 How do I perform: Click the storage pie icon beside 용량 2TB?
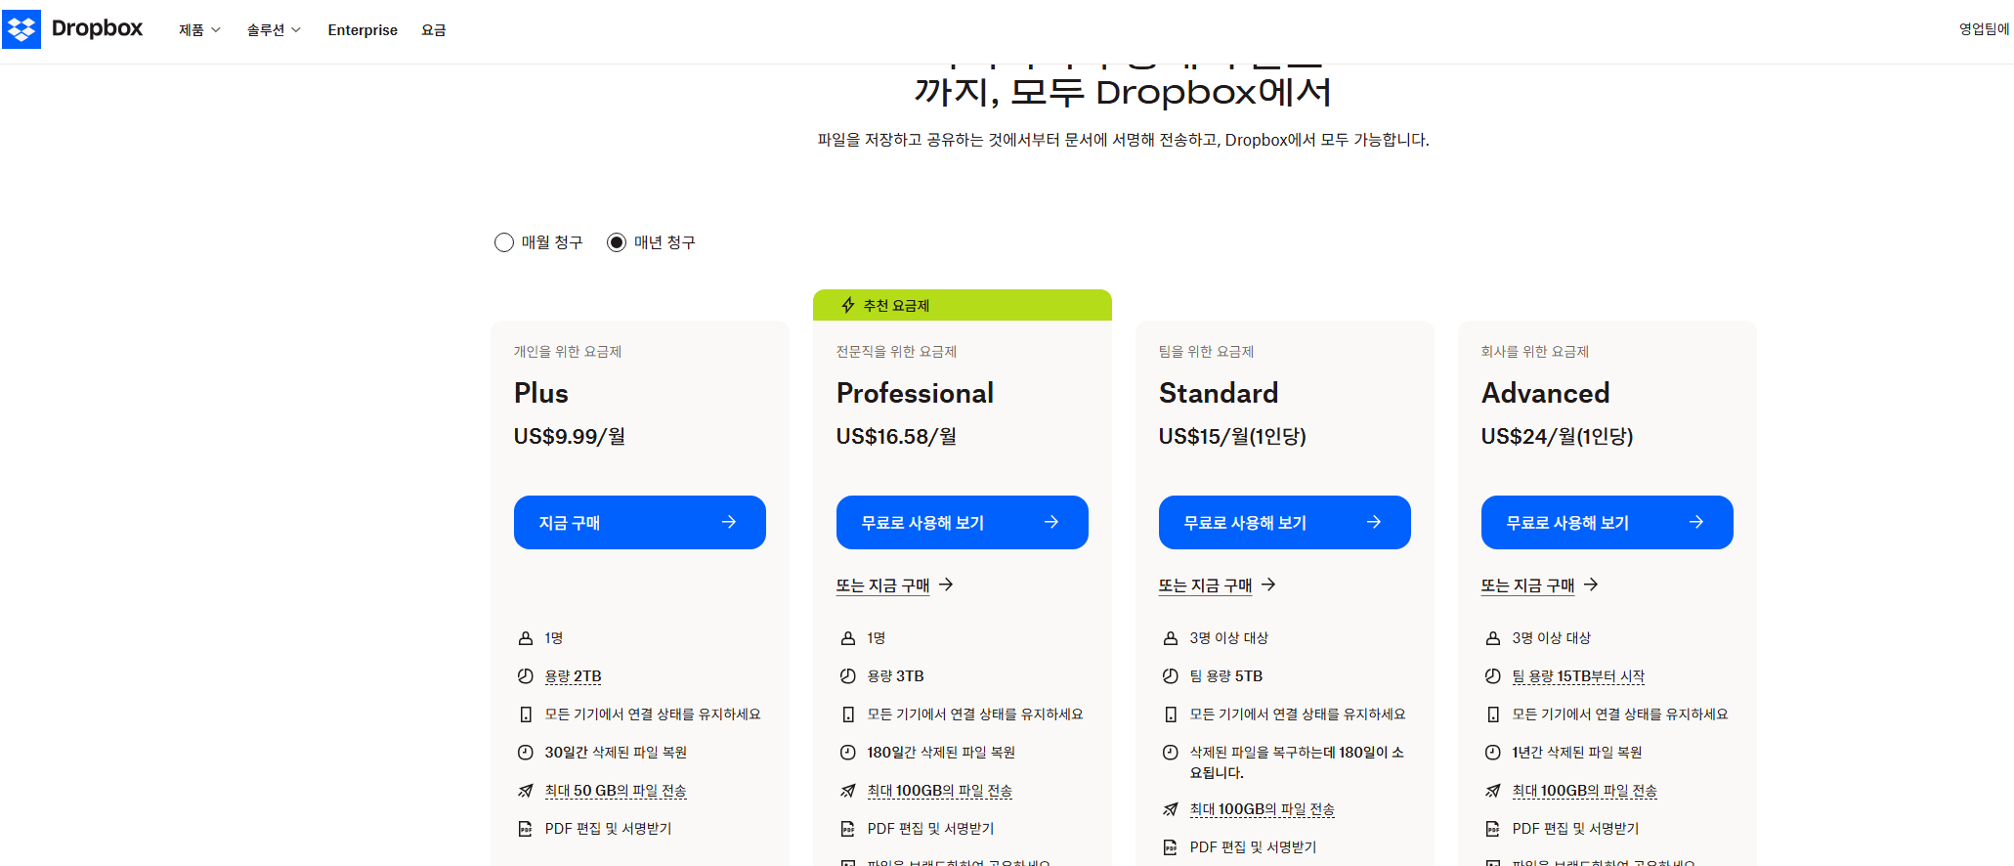(x=525, y=676)
